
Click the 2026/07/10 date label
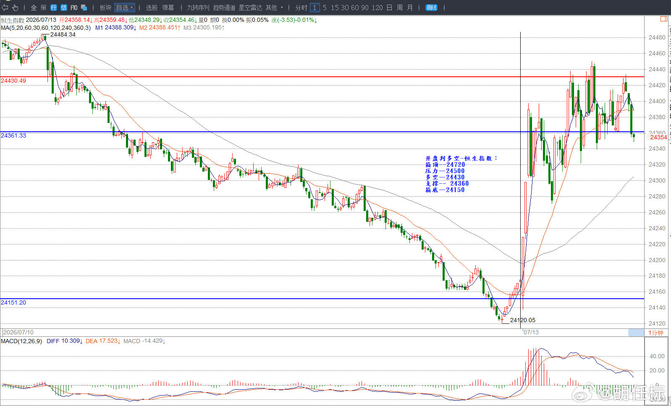(18, 332)
